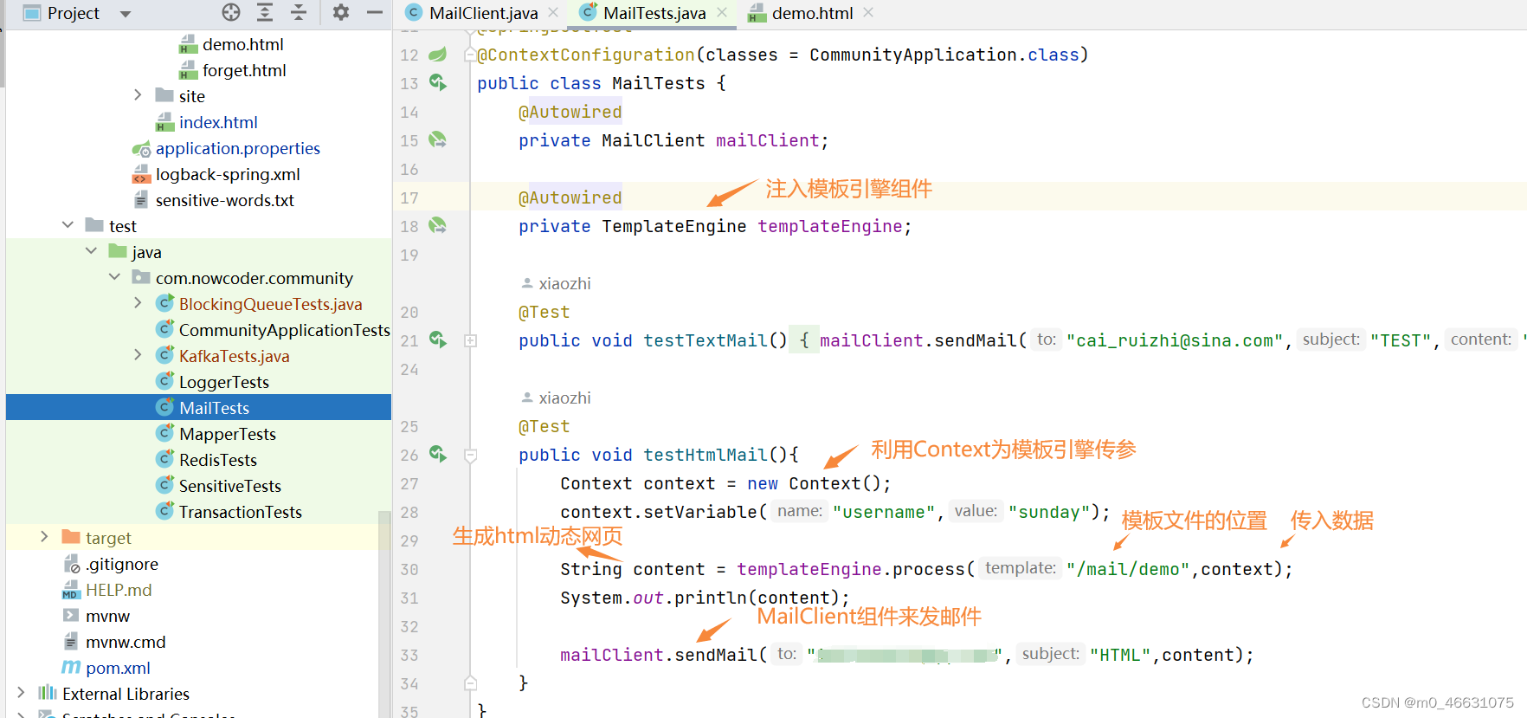Click CommunityApplication.class in the annotation
The width and height of the screenshot is (1527, 718).
944,55
